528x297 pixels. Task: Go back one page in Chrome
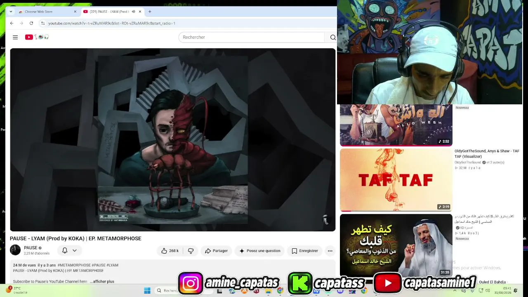point(12,23)
